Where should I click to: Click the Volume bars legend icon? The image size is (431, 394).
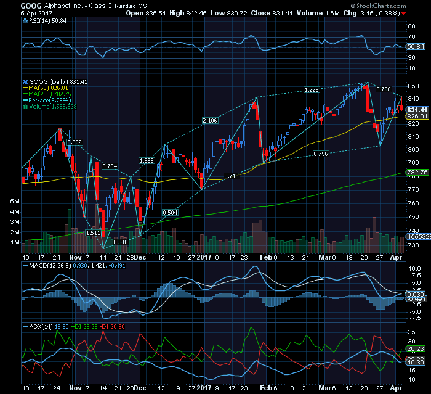25,107
